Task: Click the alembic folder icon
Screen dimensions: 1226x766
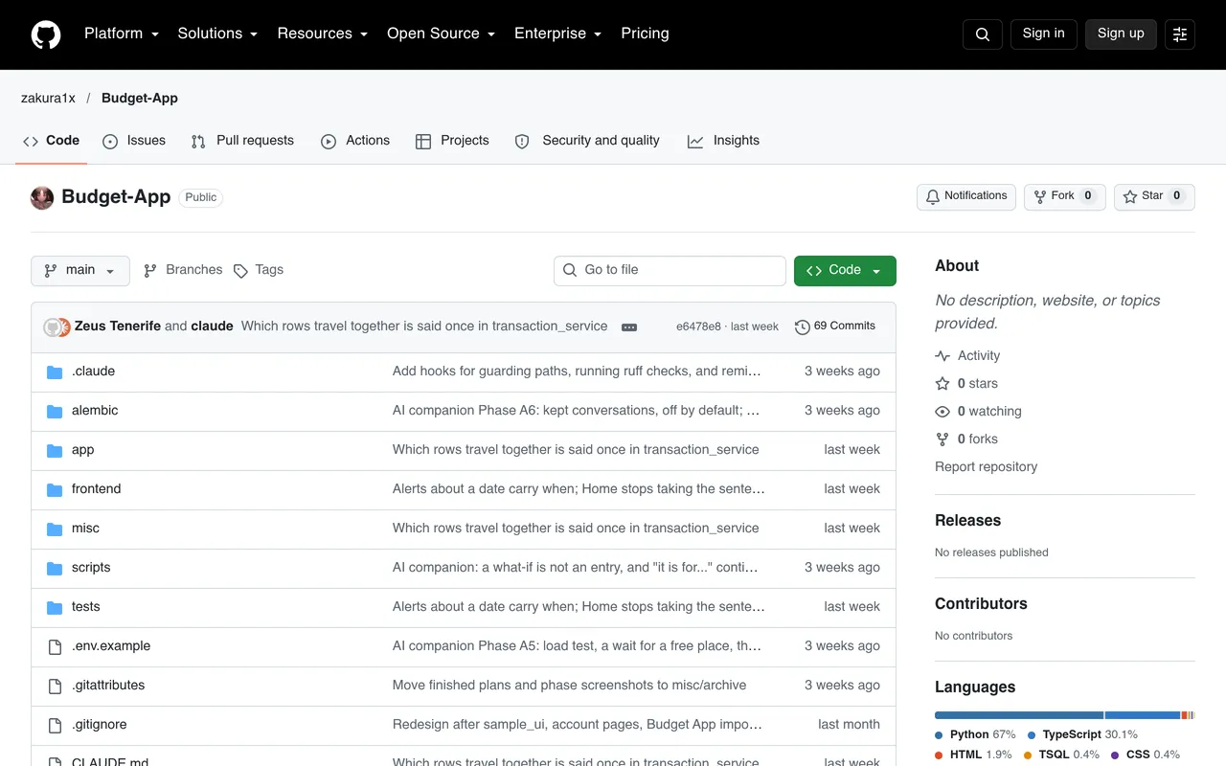Action: (55, 411)
